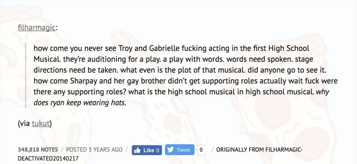Click the thumbs-up icon on the Like button
The width and height of the screenshot is (357, 164).
(137, 150)
